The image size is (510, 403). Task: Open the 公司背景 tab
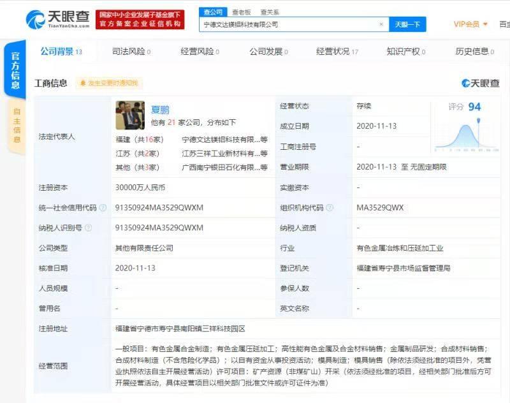click(61, 52)
